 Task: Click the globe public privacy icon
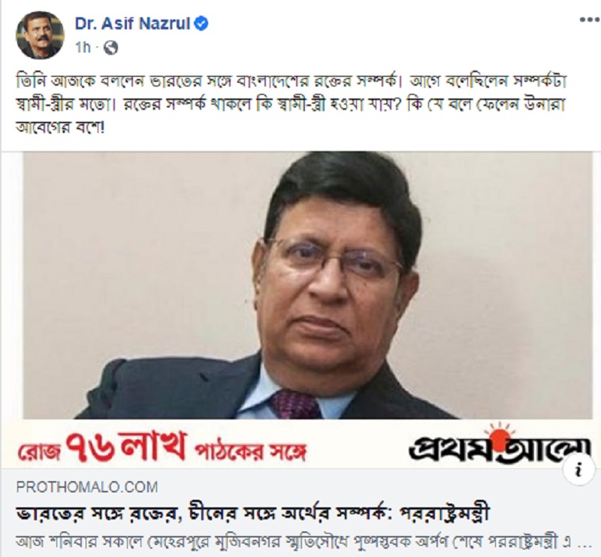point(110,47)
